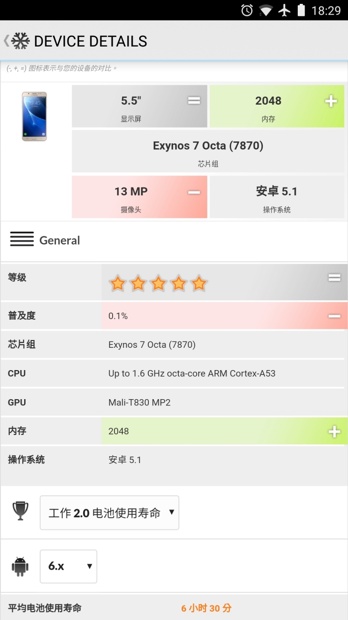Tap the Samsung phone thumbnail image

(34, 116)
